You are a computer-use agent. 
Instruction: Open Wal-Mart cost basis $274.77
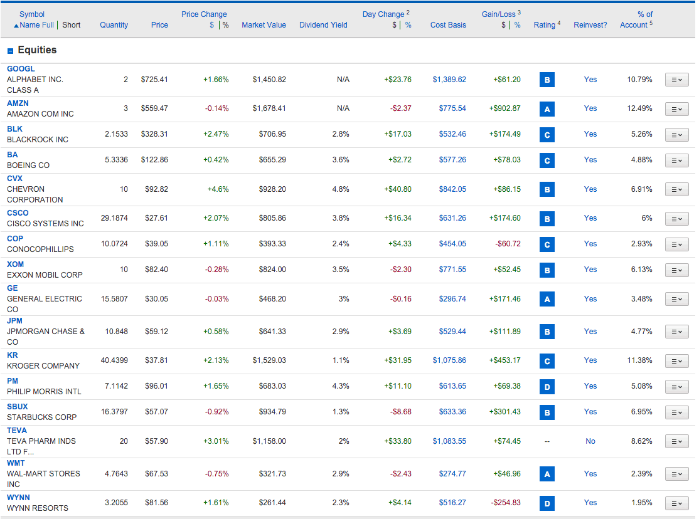coord(452,474)
